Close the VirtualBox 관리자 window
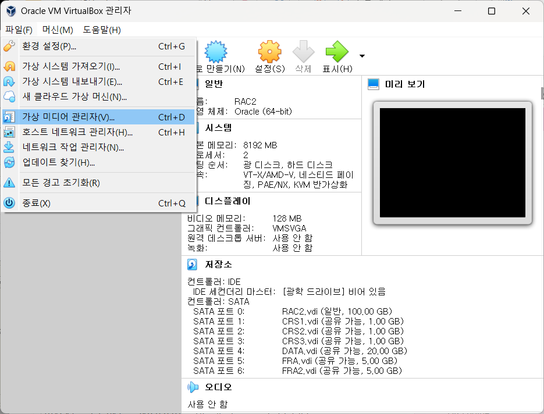 tap(526, 11)
